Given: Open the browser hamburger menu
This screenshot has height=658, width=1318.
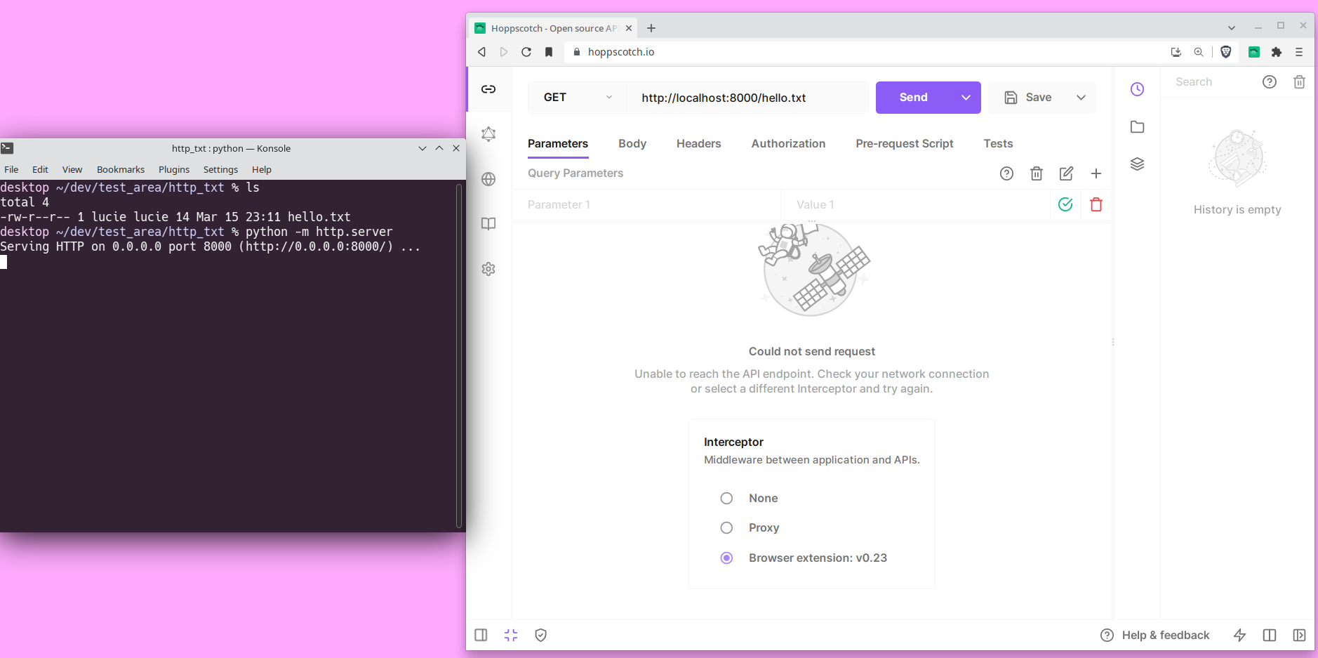Looking at the screenshot, I should [1299, 52].
